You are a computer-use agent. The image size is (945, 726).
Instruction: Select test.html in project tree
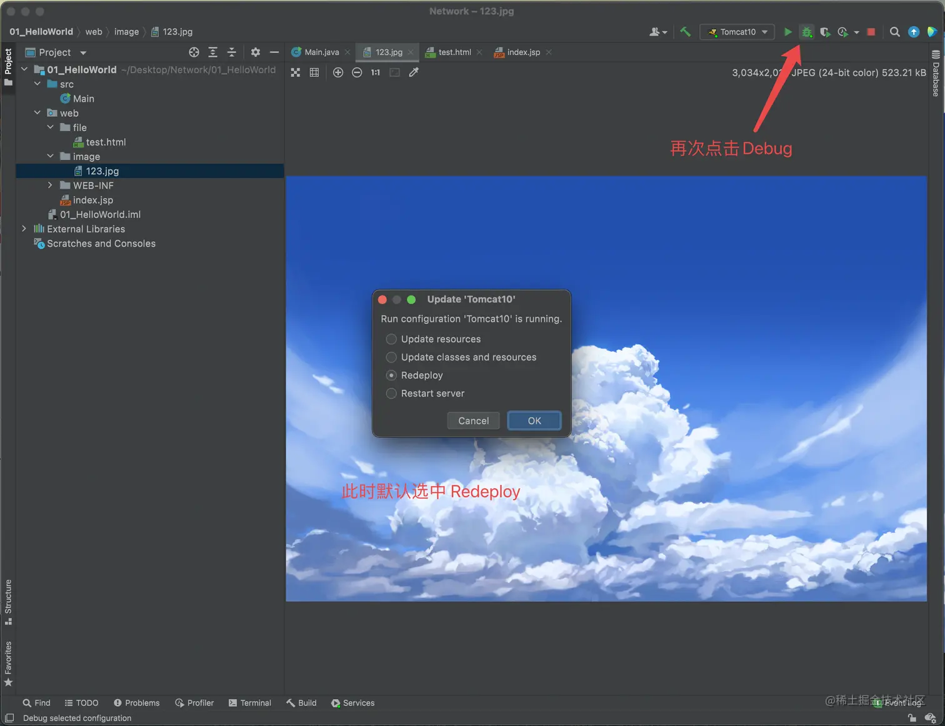(99, 142)
